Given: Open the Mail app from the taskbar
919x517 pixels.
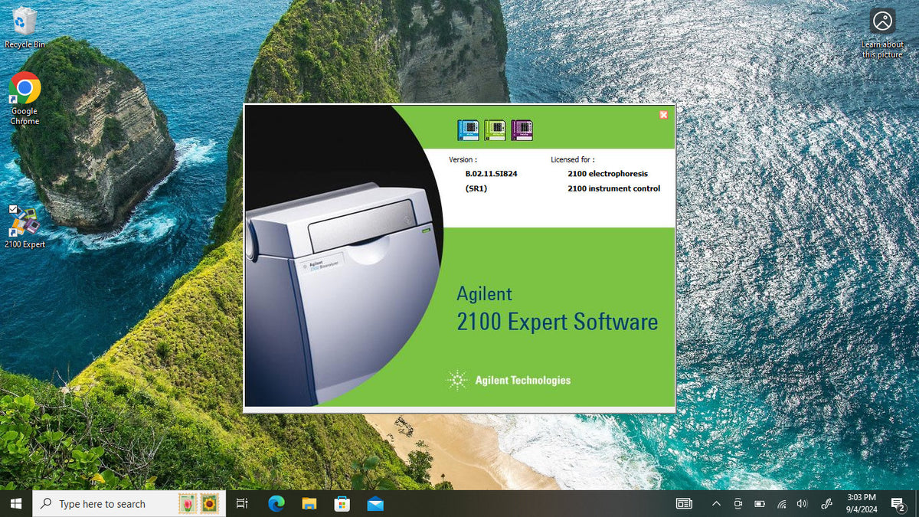Looking at the screenshot, I should (375, 503).
